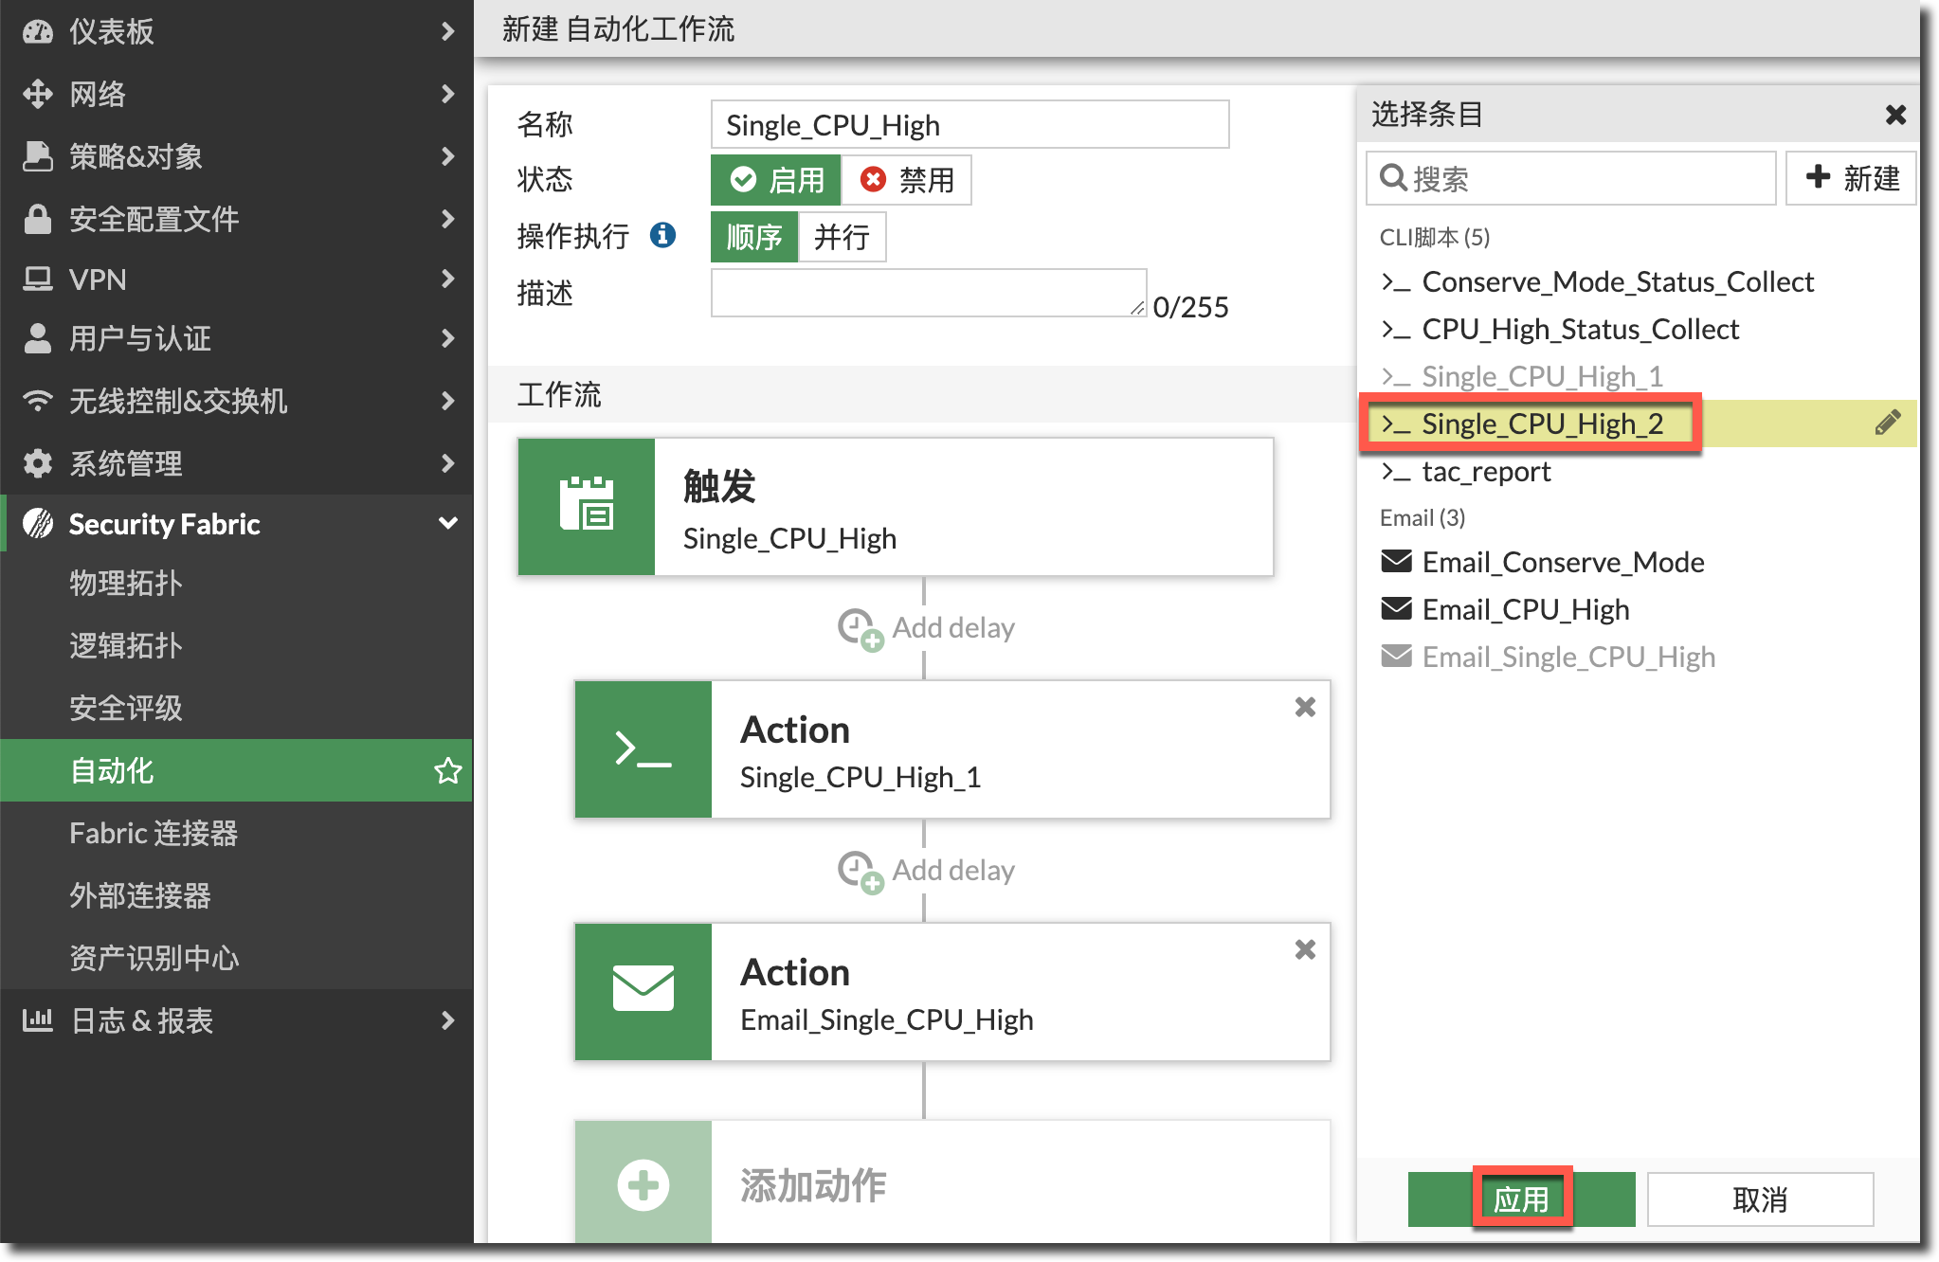Click the 应用 button

(x=1521, y=1199)
